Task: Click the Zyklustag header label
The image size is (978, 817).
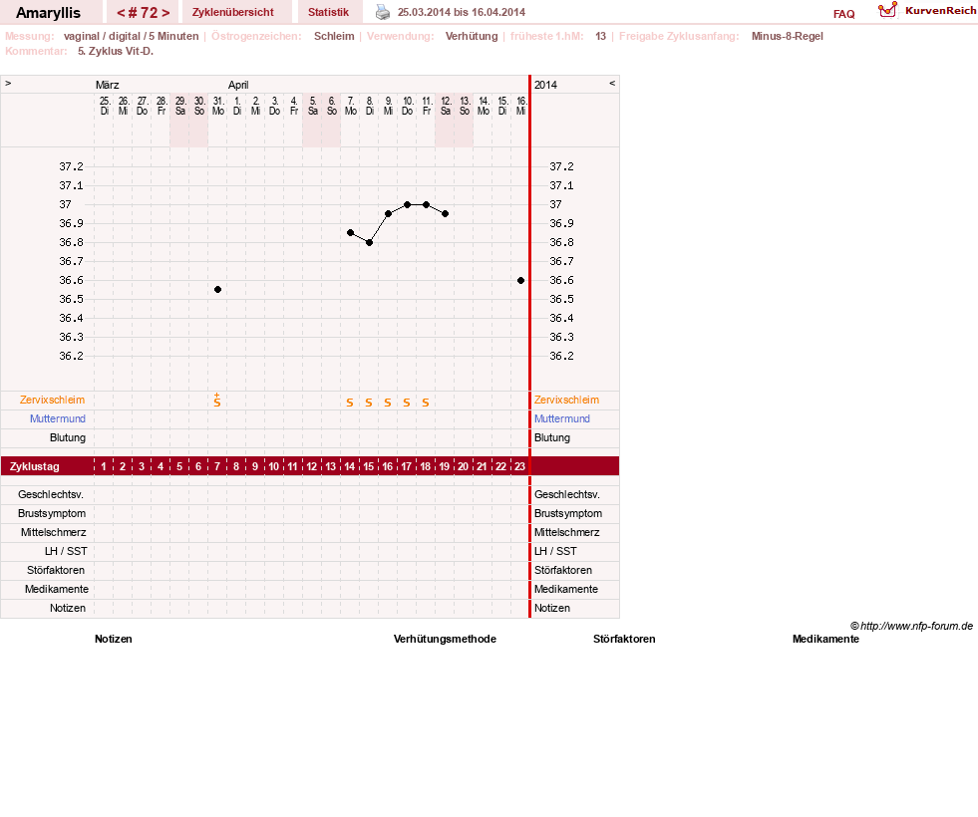Action: click(34, 466)
